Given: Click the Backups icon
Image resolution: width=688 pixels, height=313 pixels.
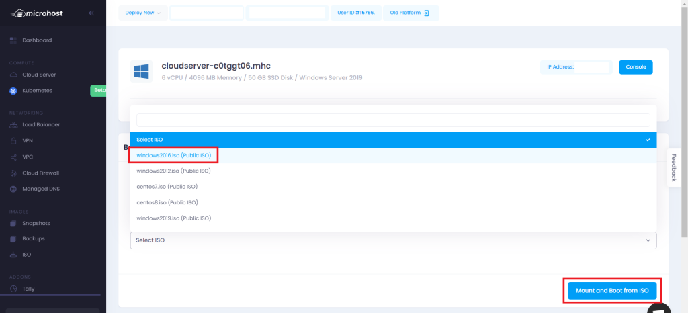Looking at the screenshot, I should pos(13,239).
